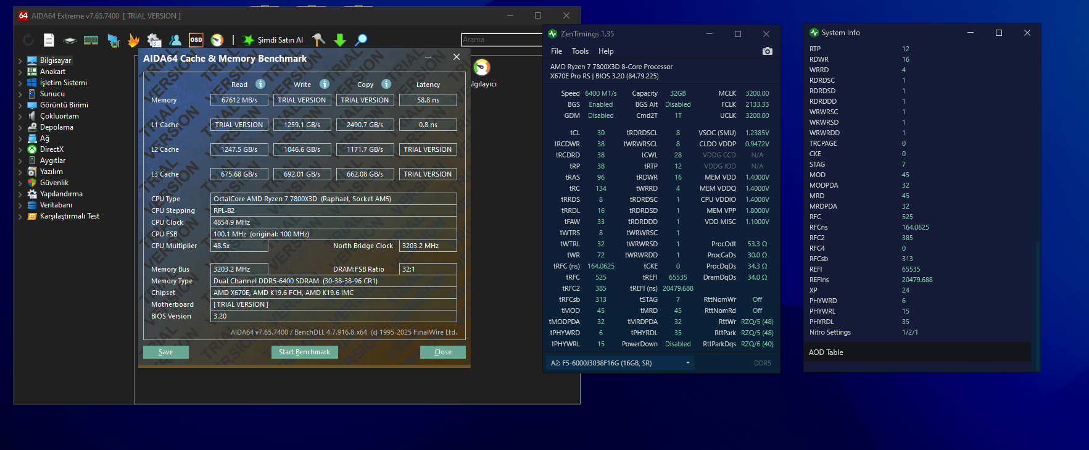Click the Nitro Settings value 1/2/1
This screenshot has height=450, width=1089.
click(910, 332)
